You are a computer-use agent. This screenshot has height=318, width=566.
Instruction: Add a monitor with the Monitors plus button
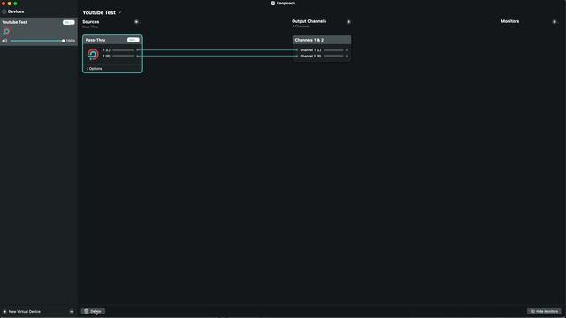[555, 21]
